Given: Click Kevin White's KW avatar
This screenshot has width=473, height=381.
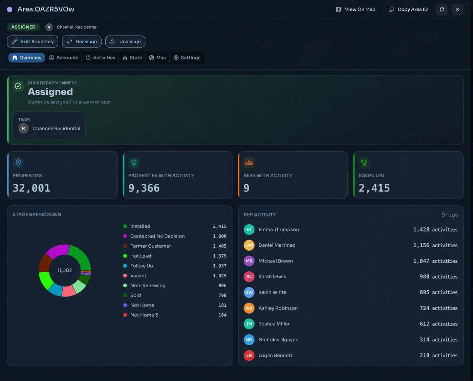Looking at the screenshot, I should tap(249, 292).
